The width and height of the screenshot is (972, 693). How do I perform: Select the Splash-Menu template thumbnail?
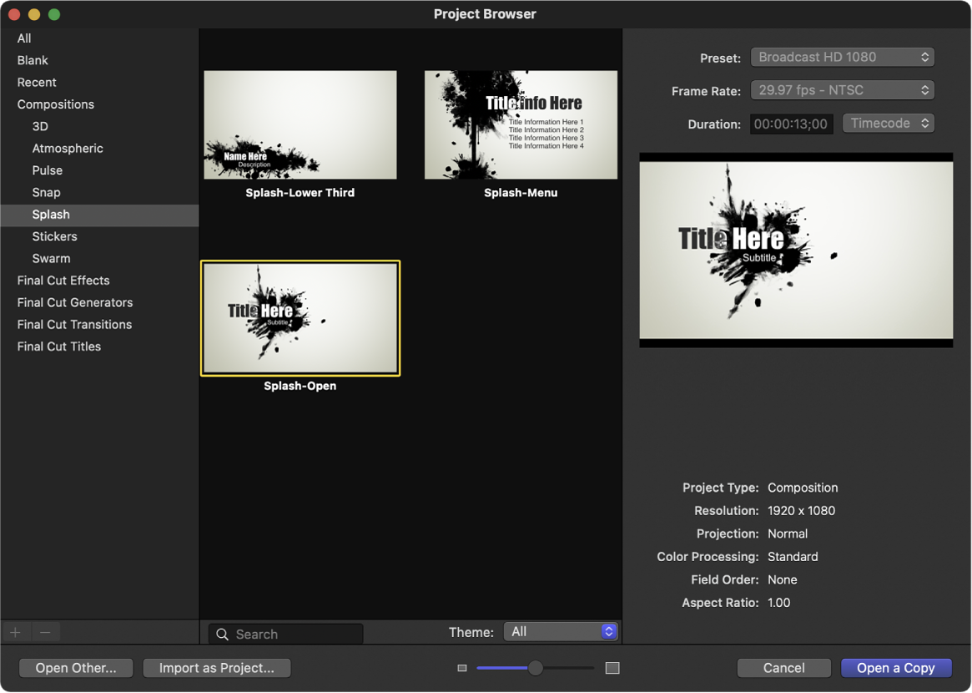(x=521, y=125)
